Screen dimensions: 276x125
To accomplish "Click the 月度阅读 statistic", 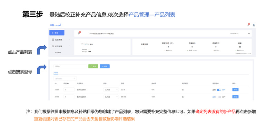I will [x=144, y=44].
